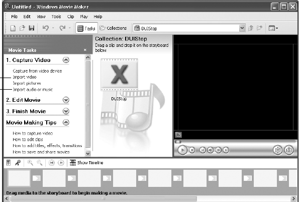Image resolution: width=299 pixels, height=202 pixels.
Task: Click the Redo arrow icon
Action: coord(62,28)
